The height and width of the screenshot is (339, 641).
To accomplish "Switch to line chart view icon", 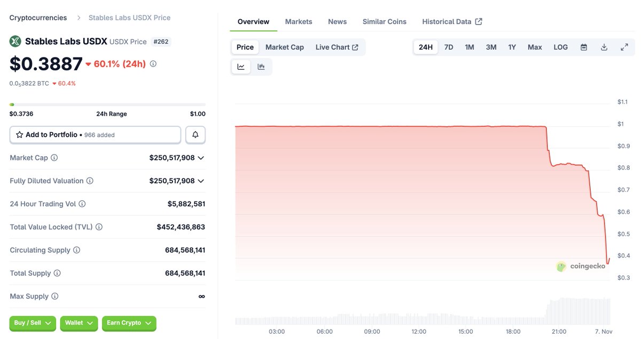I will [241, 67].
